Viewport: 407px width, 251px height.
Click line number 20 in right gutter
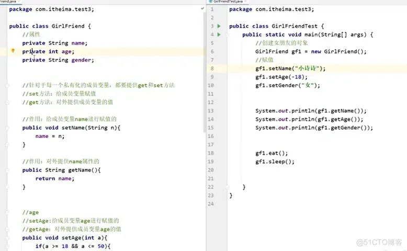pyautogui.click(x=211, y=170)
